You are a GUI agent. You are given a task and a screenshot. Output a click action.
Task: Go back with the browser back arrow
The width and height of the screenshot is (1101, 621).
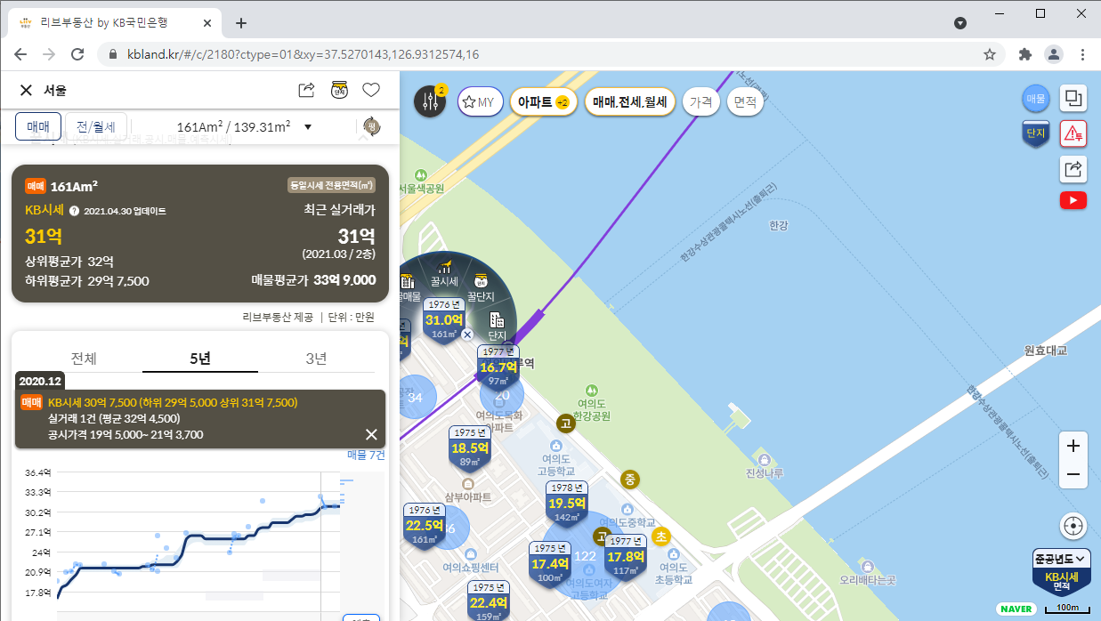(20, 54)
